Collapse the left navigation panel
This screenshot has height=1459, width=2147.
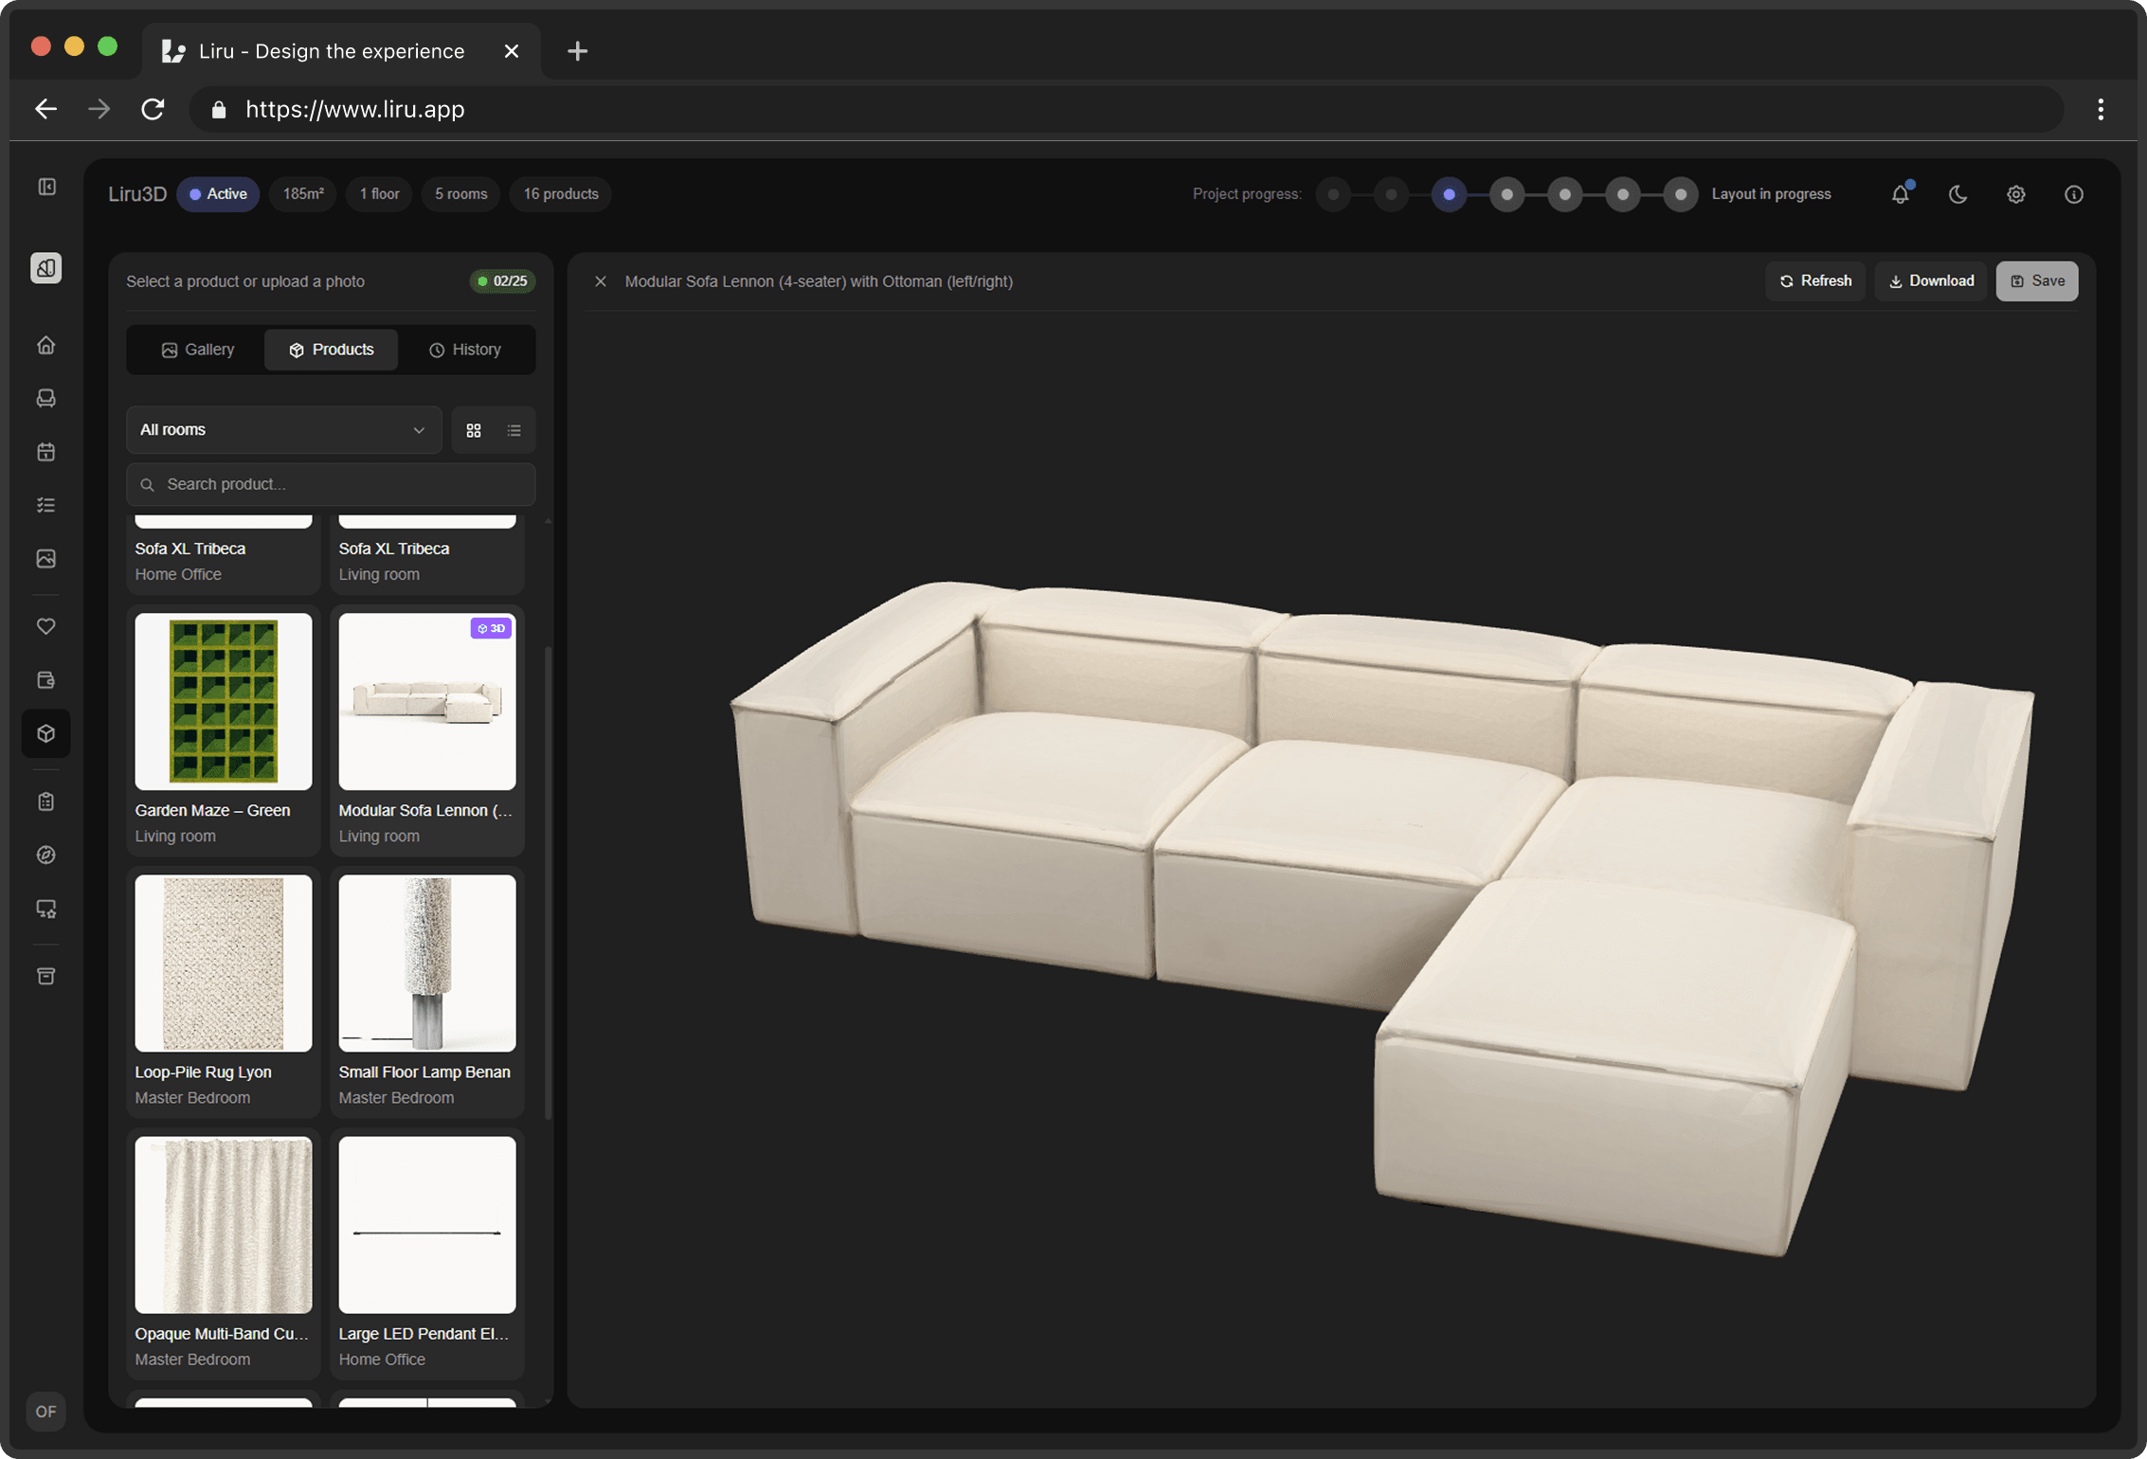pyautogui.click(x=45, y=187)
